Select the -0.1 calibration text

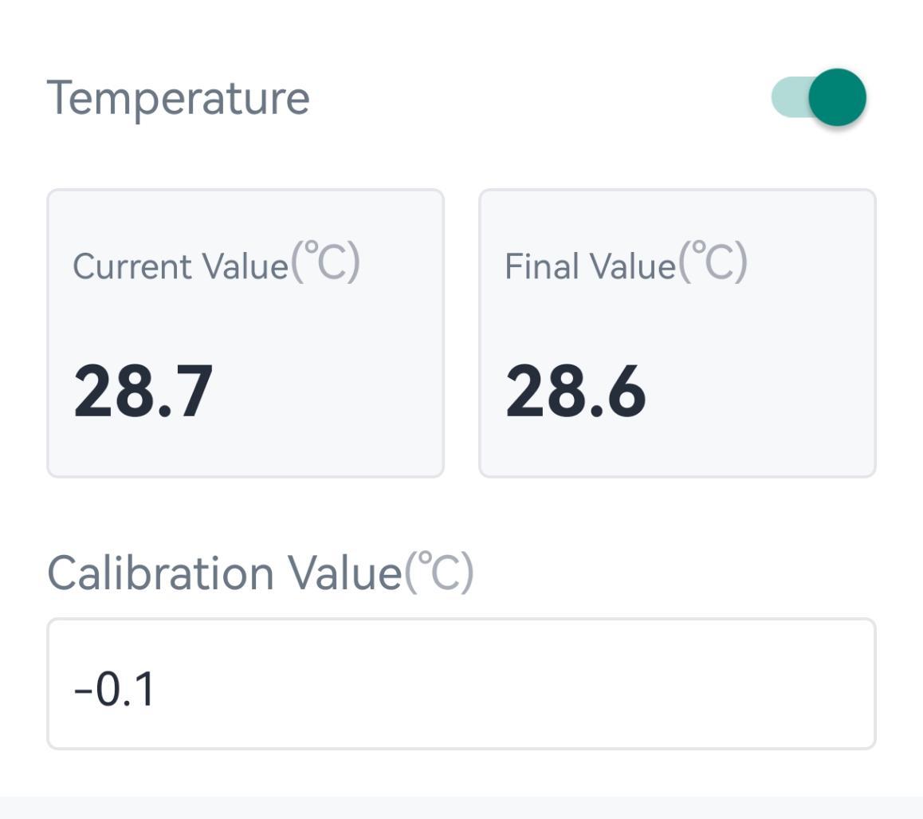click(x=115, y=689)
